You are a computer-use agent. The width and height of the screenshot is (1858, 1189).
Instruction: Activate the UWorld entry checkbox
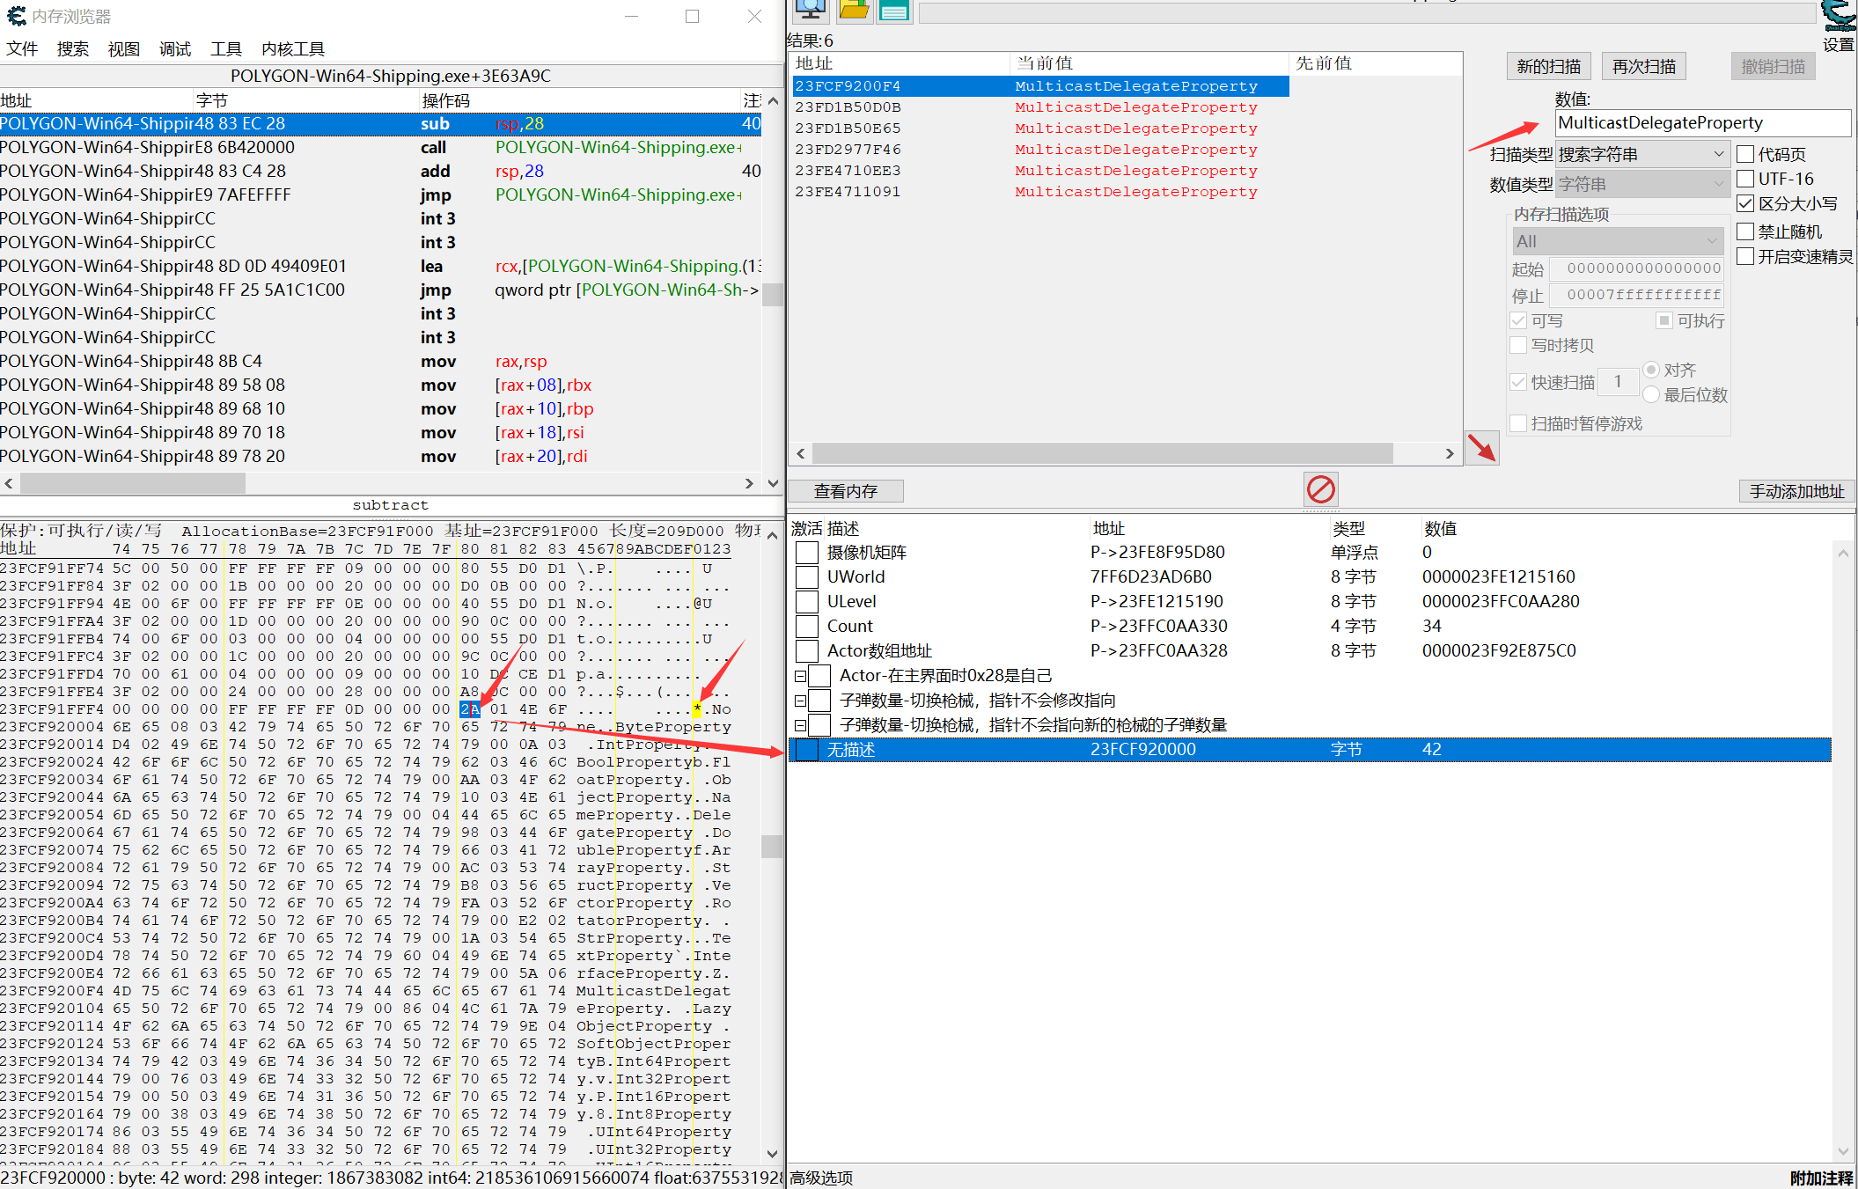pos(807,577)
